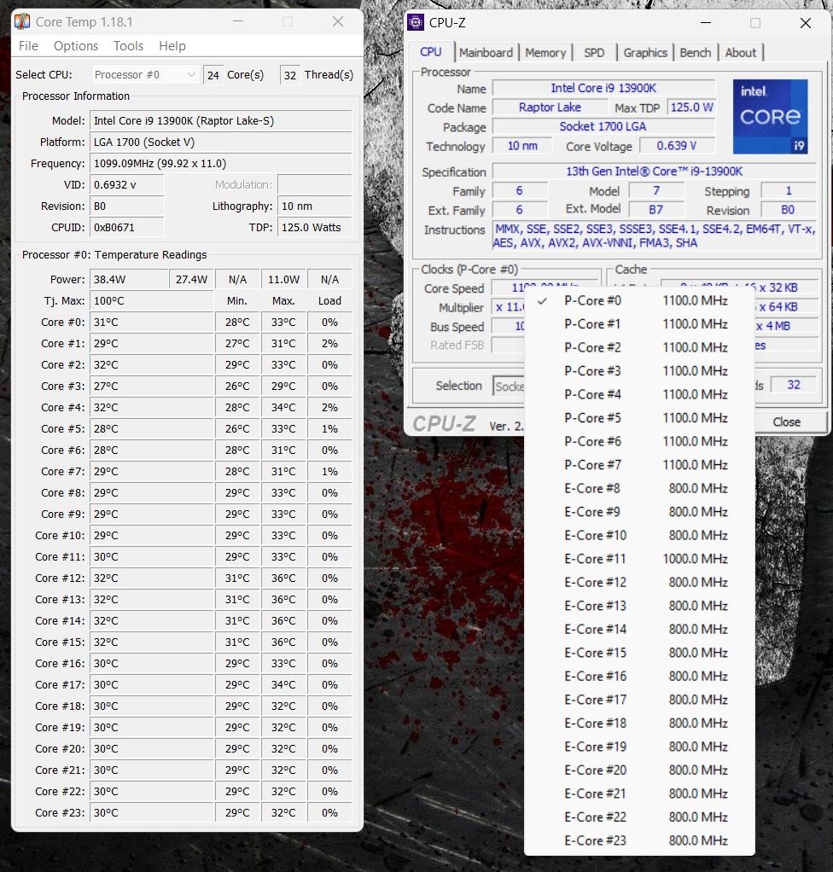
Task: Switch to the Mainboard tab in CPU-Z
Action: [x=486, y=52]
